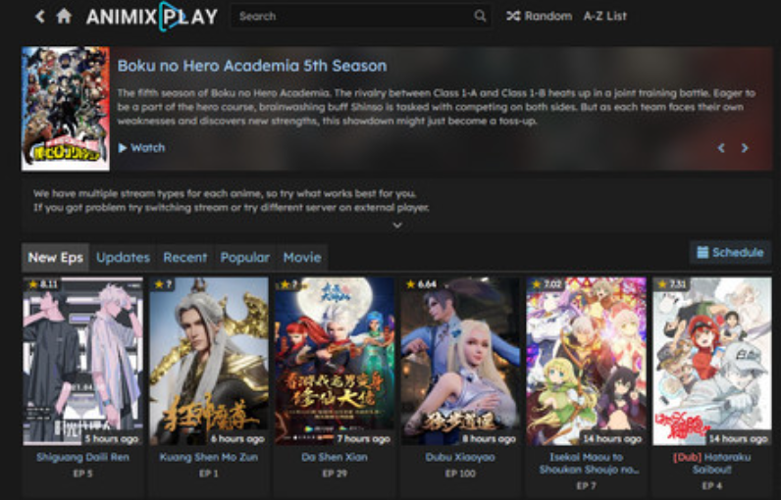The height and width of the screenshot is (500, 781).
Task: Click the search magnifier icon
Action: pos(480,16)
